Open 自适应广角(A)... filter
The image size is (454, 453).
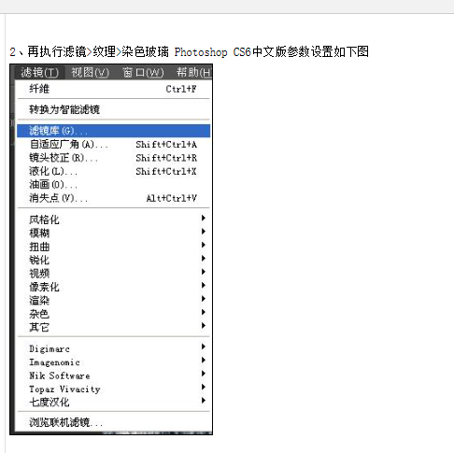[114, 145]
